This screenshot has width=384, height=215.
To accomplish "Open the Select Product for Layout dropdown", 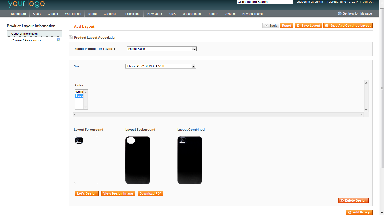I will point(162,49).
